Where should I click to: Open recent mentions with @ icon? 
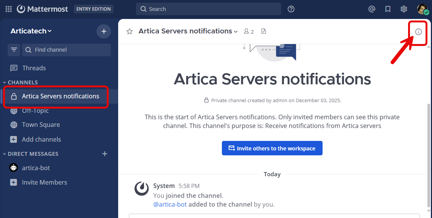[372, 9]
